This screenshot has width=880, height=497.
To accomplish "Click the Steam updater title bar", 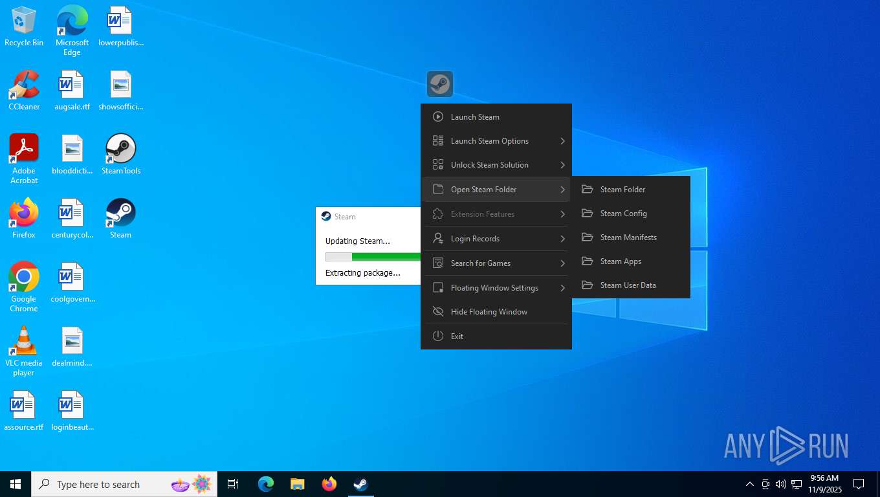I will (x=368, y=217).
